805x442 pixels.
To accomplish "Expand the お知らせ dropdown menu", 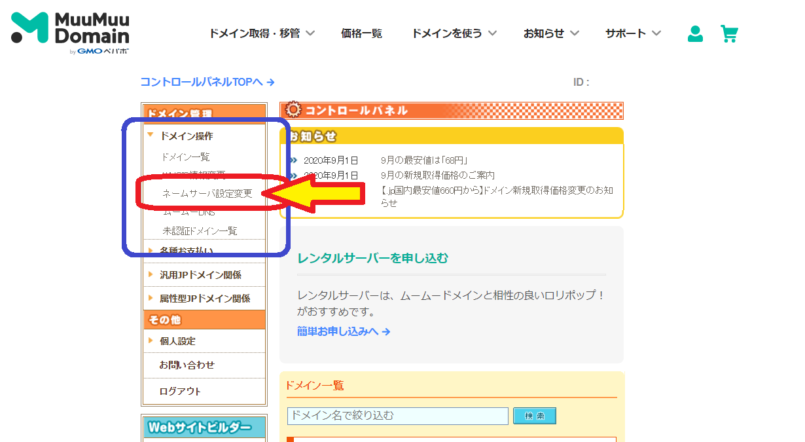I will [551, 33].
